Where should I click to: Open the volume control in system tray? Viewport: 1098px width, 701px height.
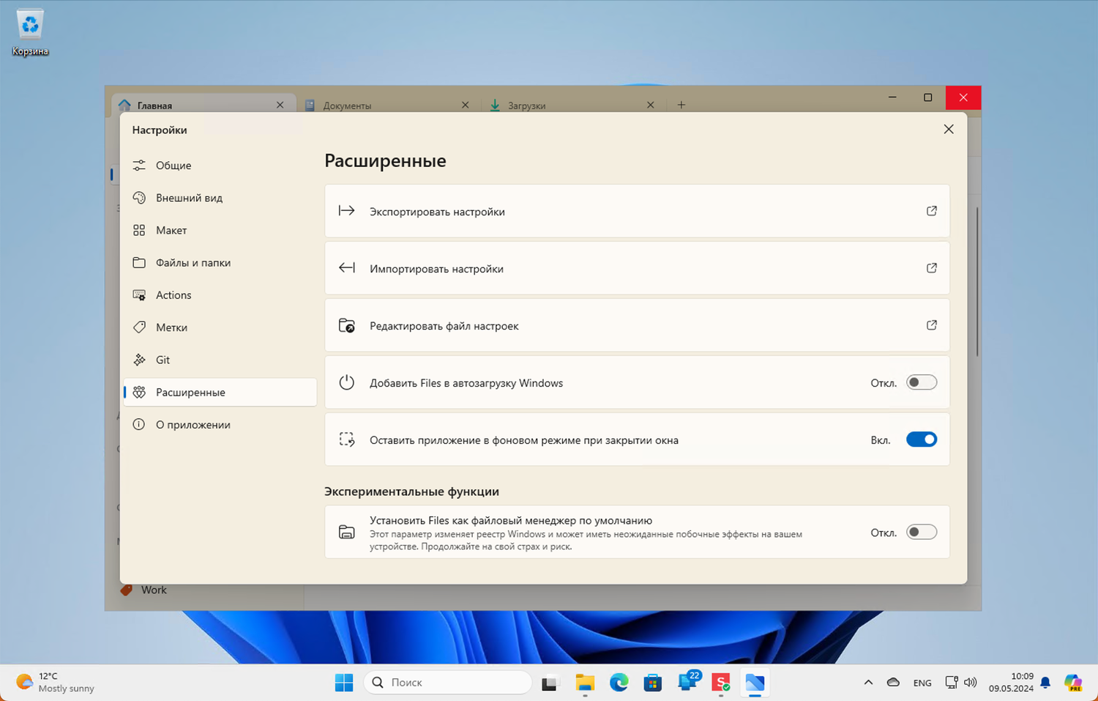[971, 683]
